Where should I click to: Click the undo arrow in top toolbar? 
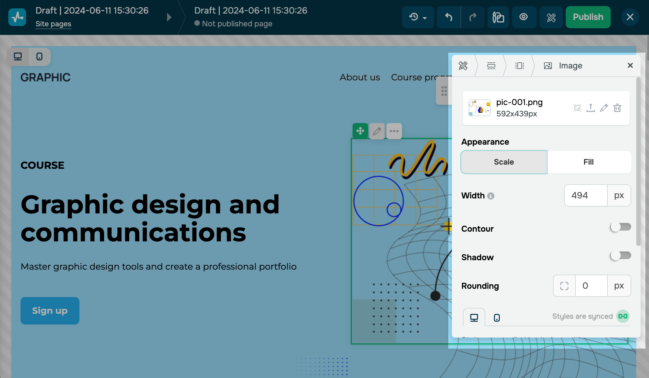click(449, 17)
